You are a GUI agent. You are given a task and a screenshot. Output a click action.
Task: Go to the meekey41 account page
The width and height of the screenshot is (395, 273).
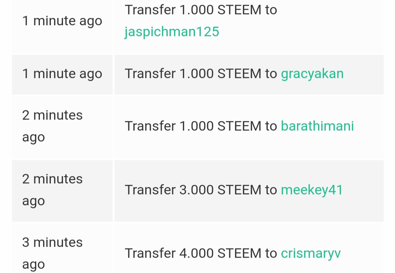coord(312,190)
